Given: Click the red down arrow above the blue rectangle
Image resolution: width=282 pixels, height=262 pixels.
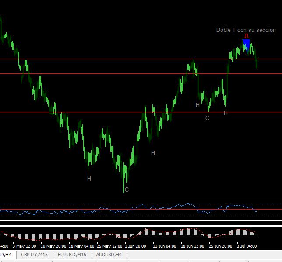Looking at the screenshot, I should [247, 36].
